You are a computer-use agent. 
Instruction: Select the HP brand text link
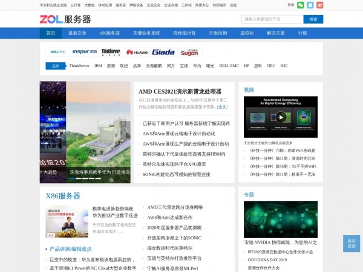[x=247, y=66]
